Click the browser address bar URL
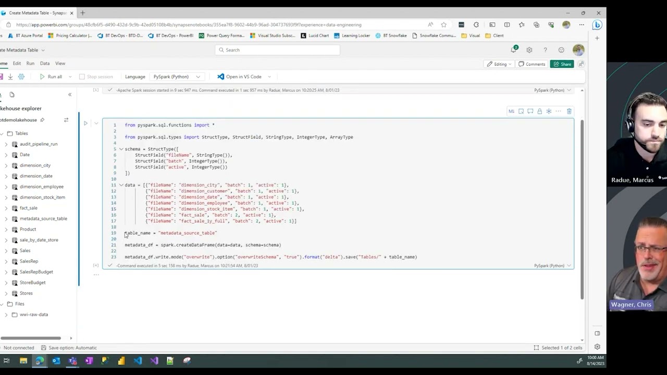Screen dimensions: 667x375 (x=188, y=24)
